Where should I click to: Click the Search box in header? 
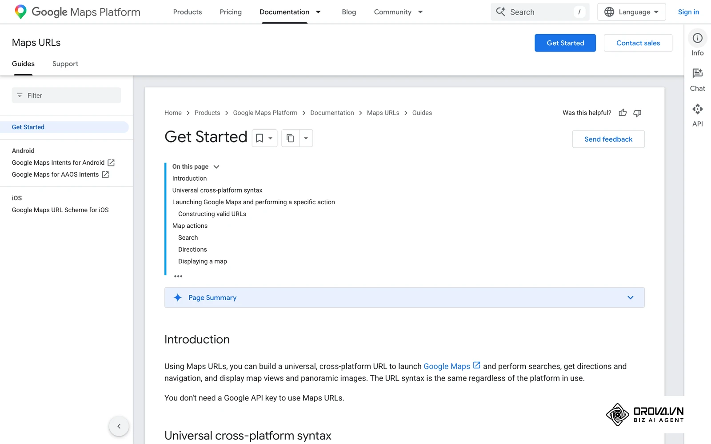[x=540, y=12]
